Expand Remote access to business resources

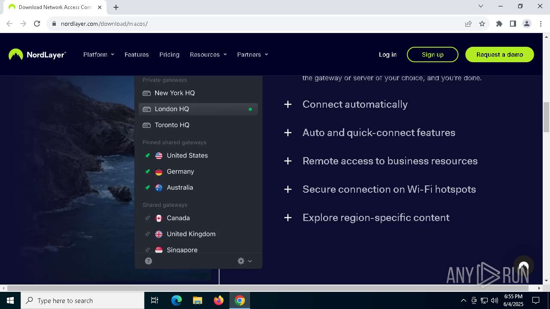[381, 161]
